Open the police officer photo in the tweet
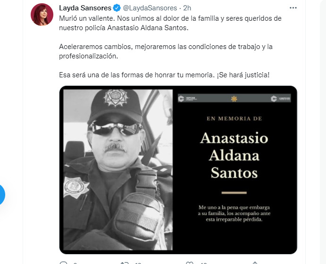 point(118,170)
